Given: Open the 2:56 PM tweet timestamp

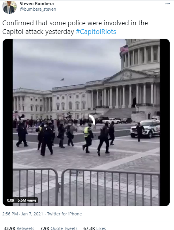Looking at the screenshot, I should coord(10,214).
